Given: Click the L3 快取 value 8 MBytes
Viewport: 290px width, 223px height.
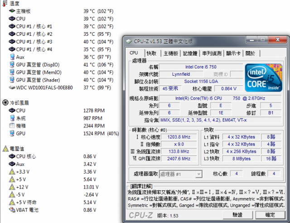Looking at the screenshot, I should (x=242, y=159).
